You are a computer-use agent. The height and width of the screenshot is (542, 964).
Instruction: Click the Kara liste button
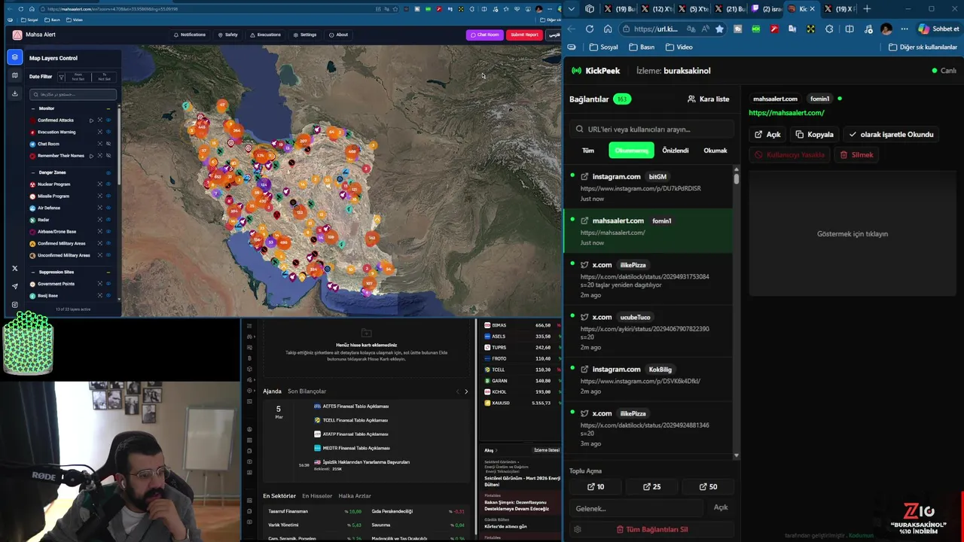pos(708,99)
